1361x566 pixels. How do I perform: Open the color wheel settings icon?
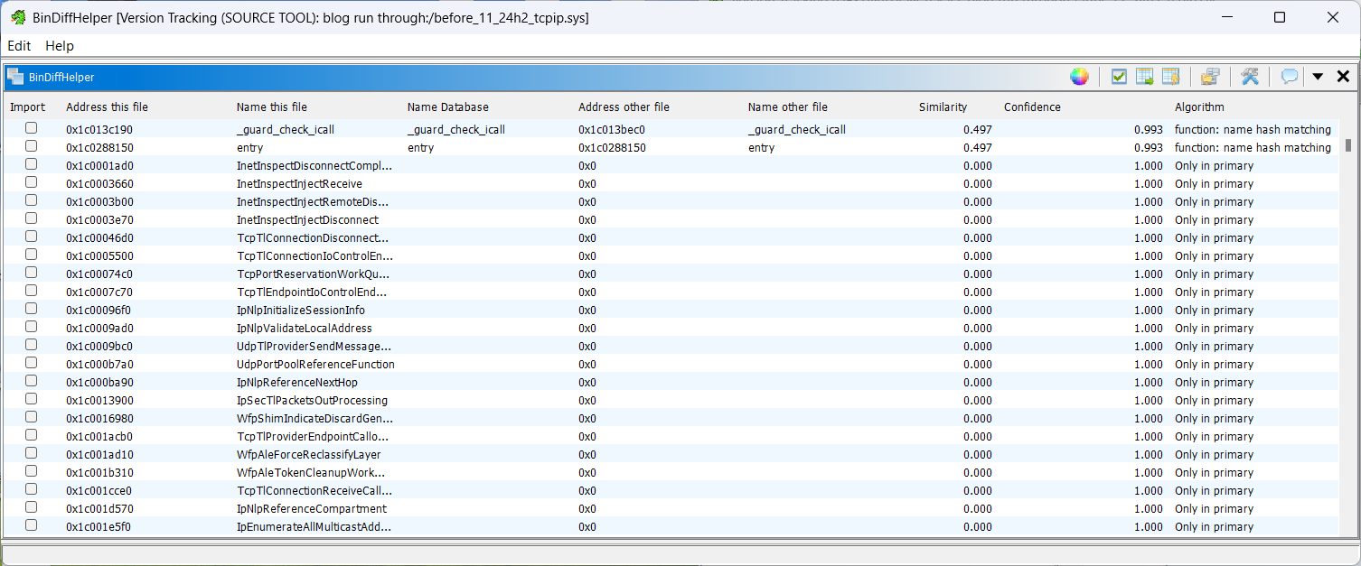1079,77
